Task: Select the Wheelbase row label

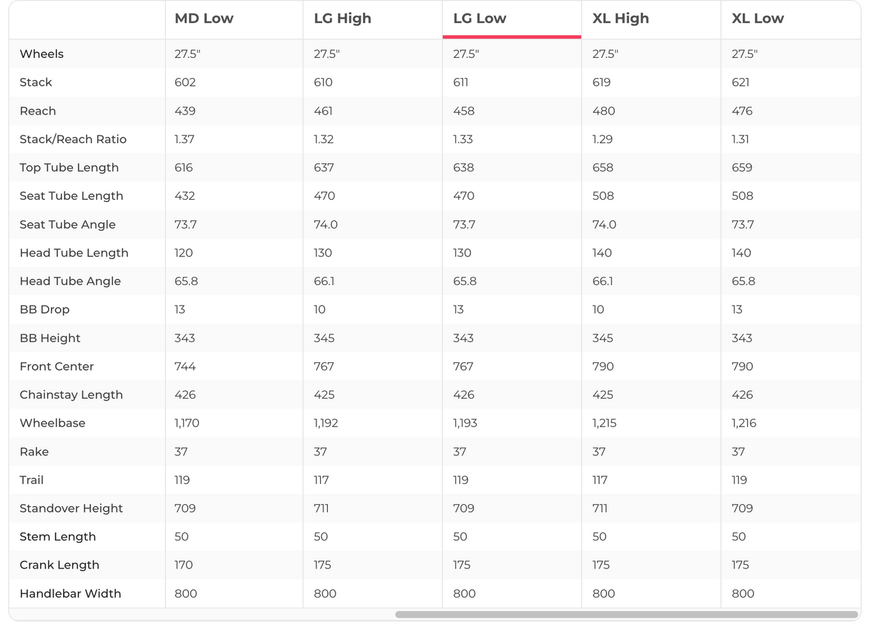Action: [x=52, y=423]
